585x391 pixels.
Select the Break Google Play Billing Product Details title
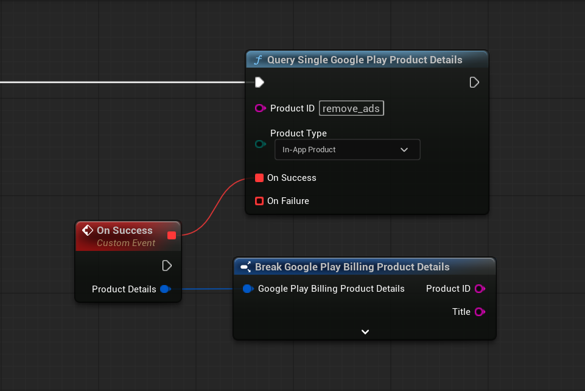click(x=352, y=267)
